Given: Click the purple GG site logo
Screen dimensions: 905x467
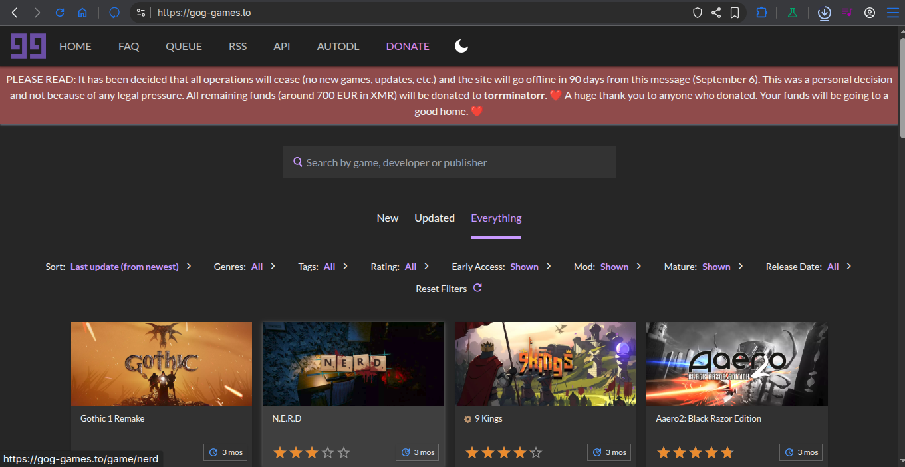Looking at the screenshot, I should pos(28,46).
